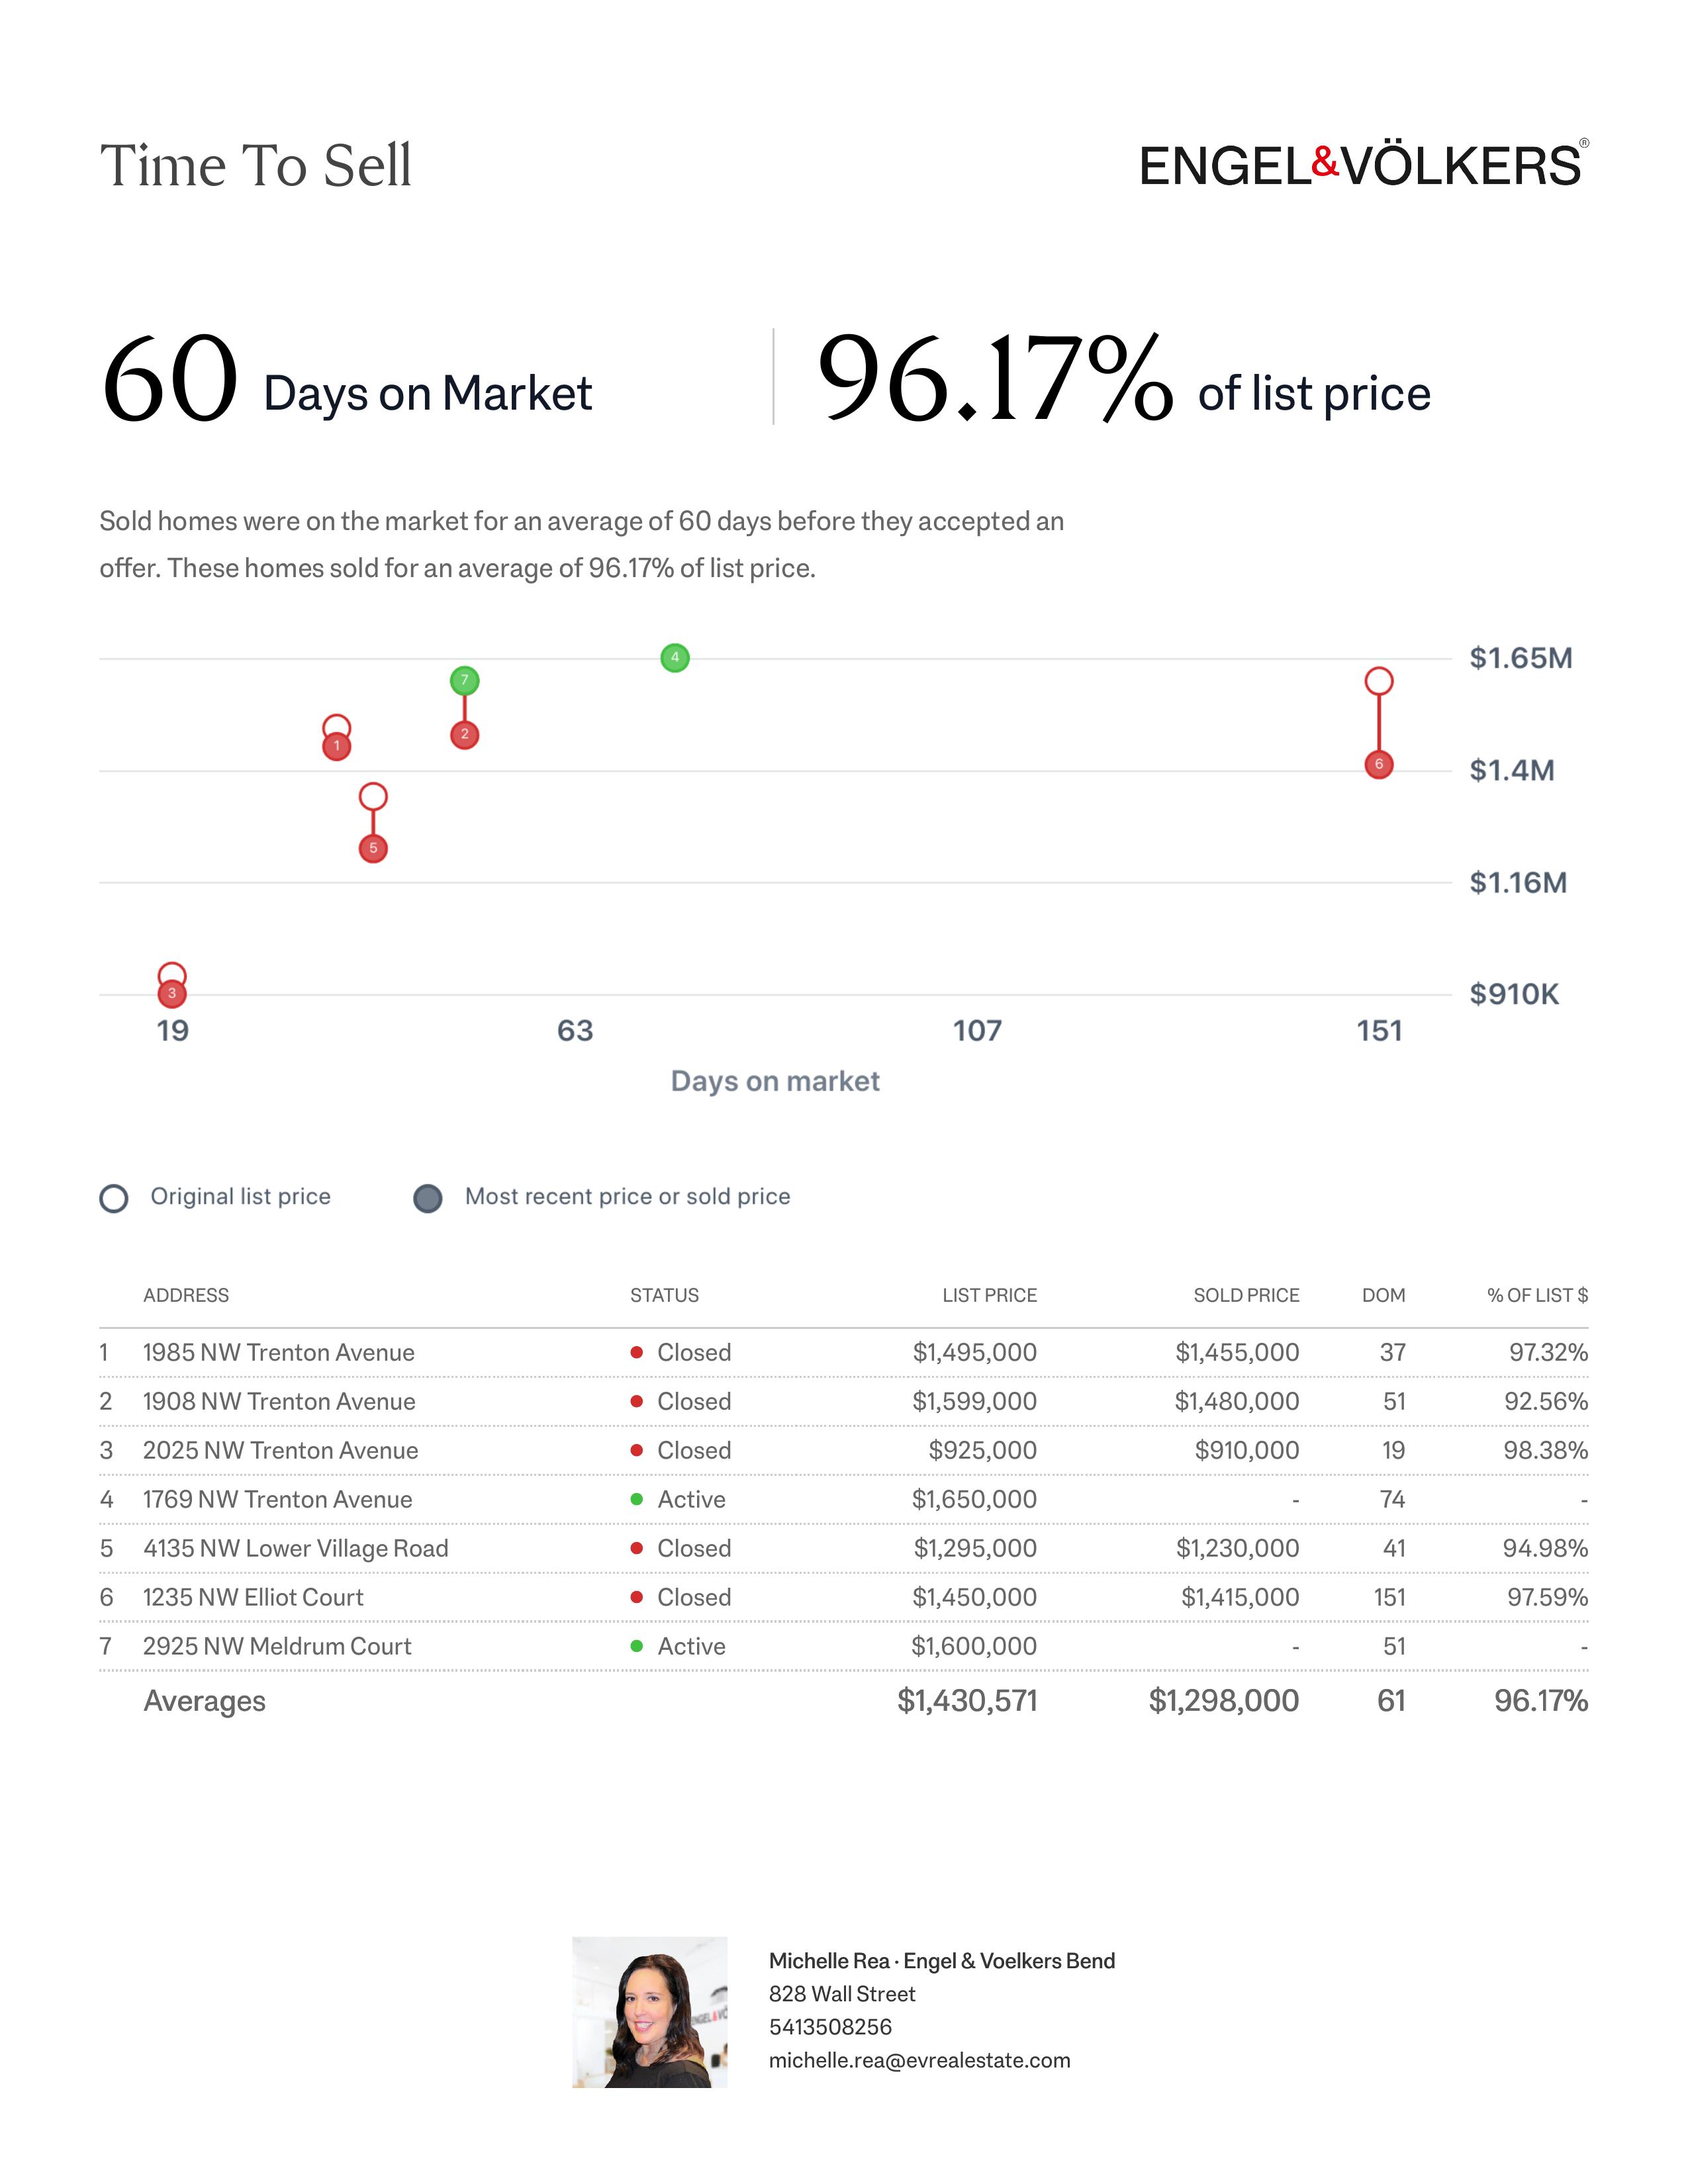Click the Active status dot for 1769 NW Trenton

tap(637, 1499)
